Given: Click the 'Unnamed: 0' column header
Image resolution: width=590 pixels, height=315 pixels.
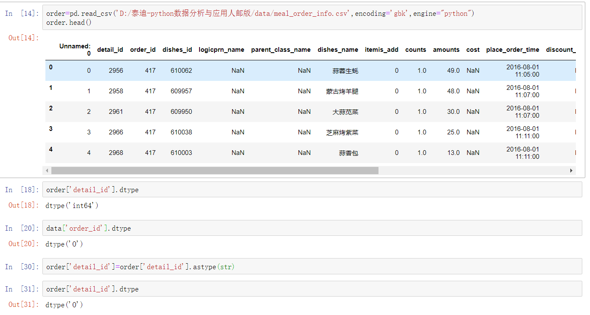Looking at the screenshot, I should tap(75, 50).
